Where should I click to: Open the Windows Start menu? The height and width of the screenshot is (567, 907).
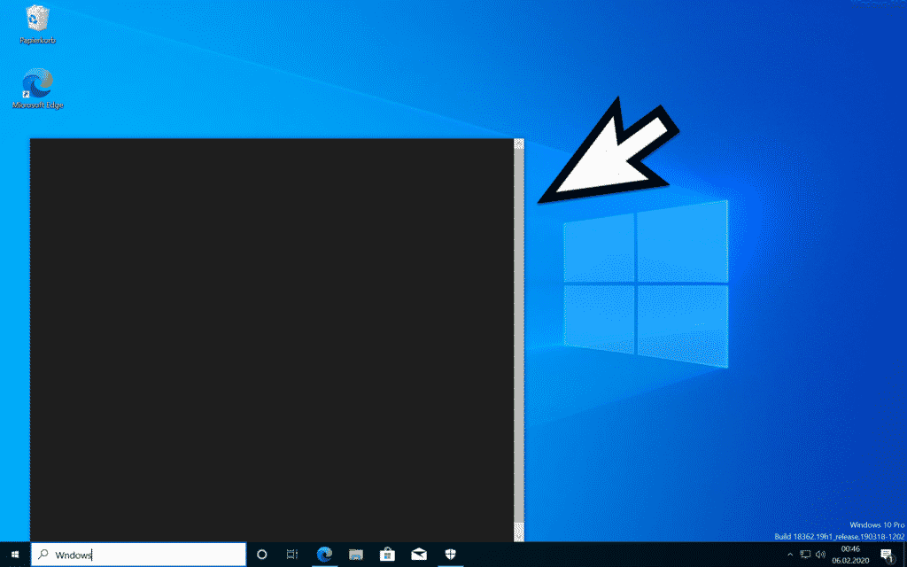pos(15,555)
